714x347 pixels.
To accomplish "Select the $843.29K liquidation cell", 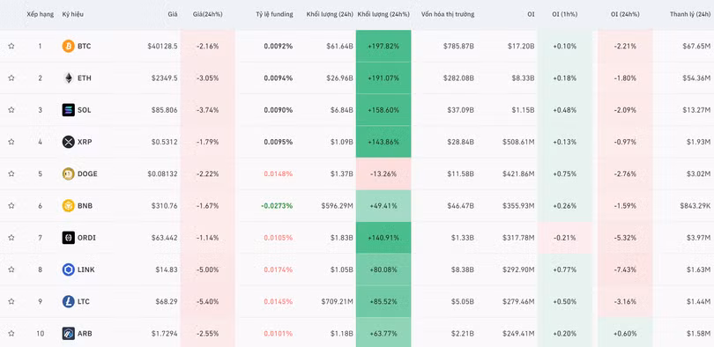I will (x=695, y=205).
